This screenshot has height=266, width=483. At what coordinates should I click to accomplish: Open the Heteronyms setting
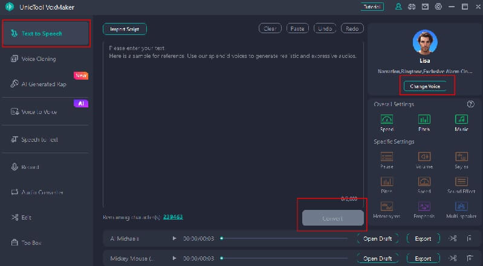[387, 206]
